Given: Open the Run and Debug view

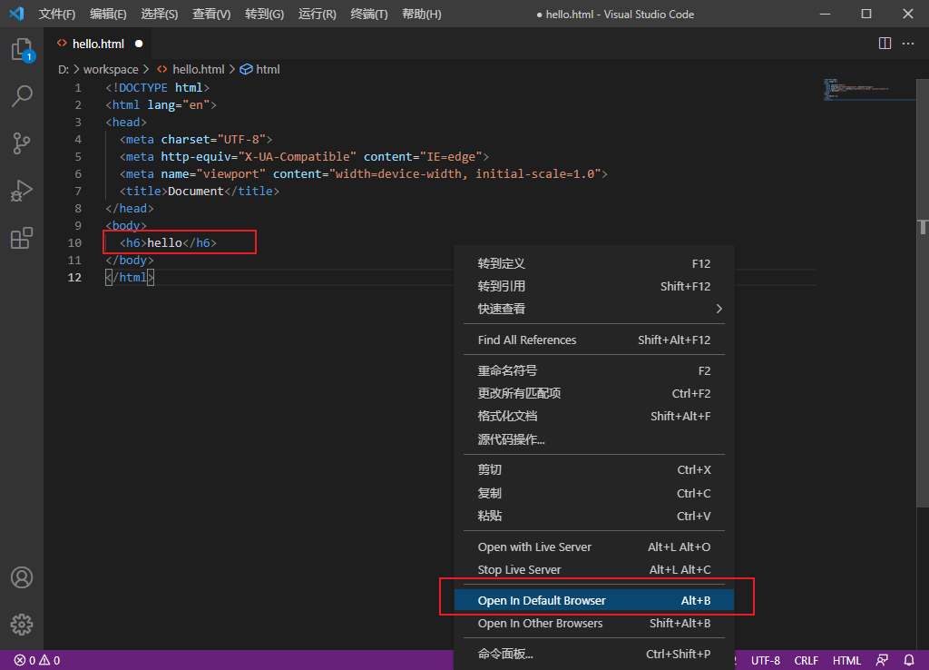Looking at the screenshot, I should click(x=22, y=191).
